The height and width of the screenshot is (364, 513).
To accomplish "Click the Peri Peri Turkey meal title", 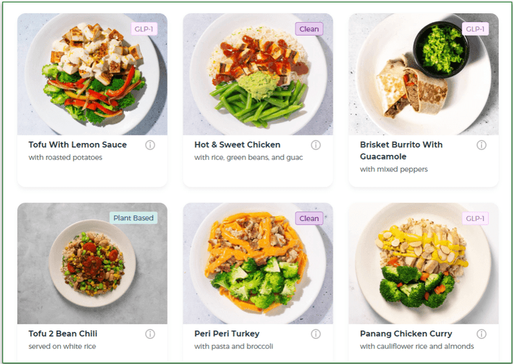I will click(x=226, y=334).
